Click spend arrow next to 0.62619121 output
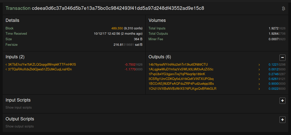The width and height of the screenshot is (291, 135). pos(259,79)
